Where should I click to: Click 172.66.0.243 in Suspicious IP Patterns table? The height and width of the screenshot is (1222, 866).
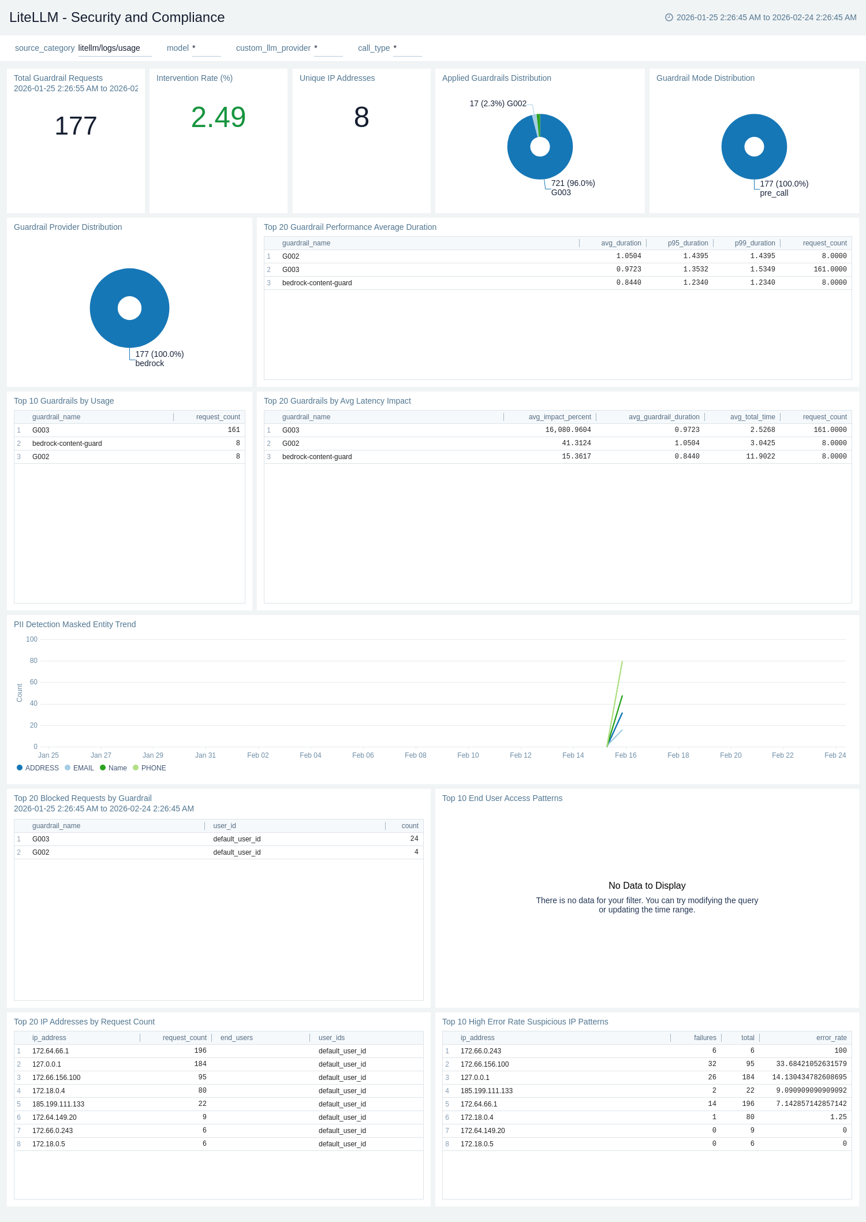[x=481, y=1051]
